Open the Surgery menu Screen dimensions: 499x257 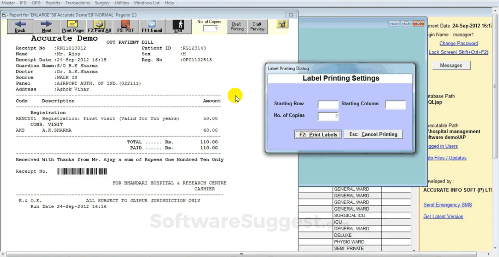pyautogui.click(x=102, y=3)
